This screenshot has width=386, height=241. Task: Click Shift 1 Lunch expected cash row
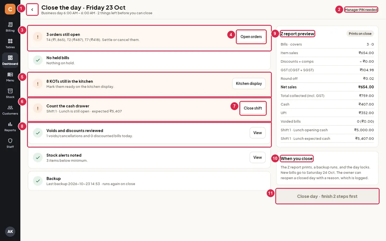(x=327, y=139)
